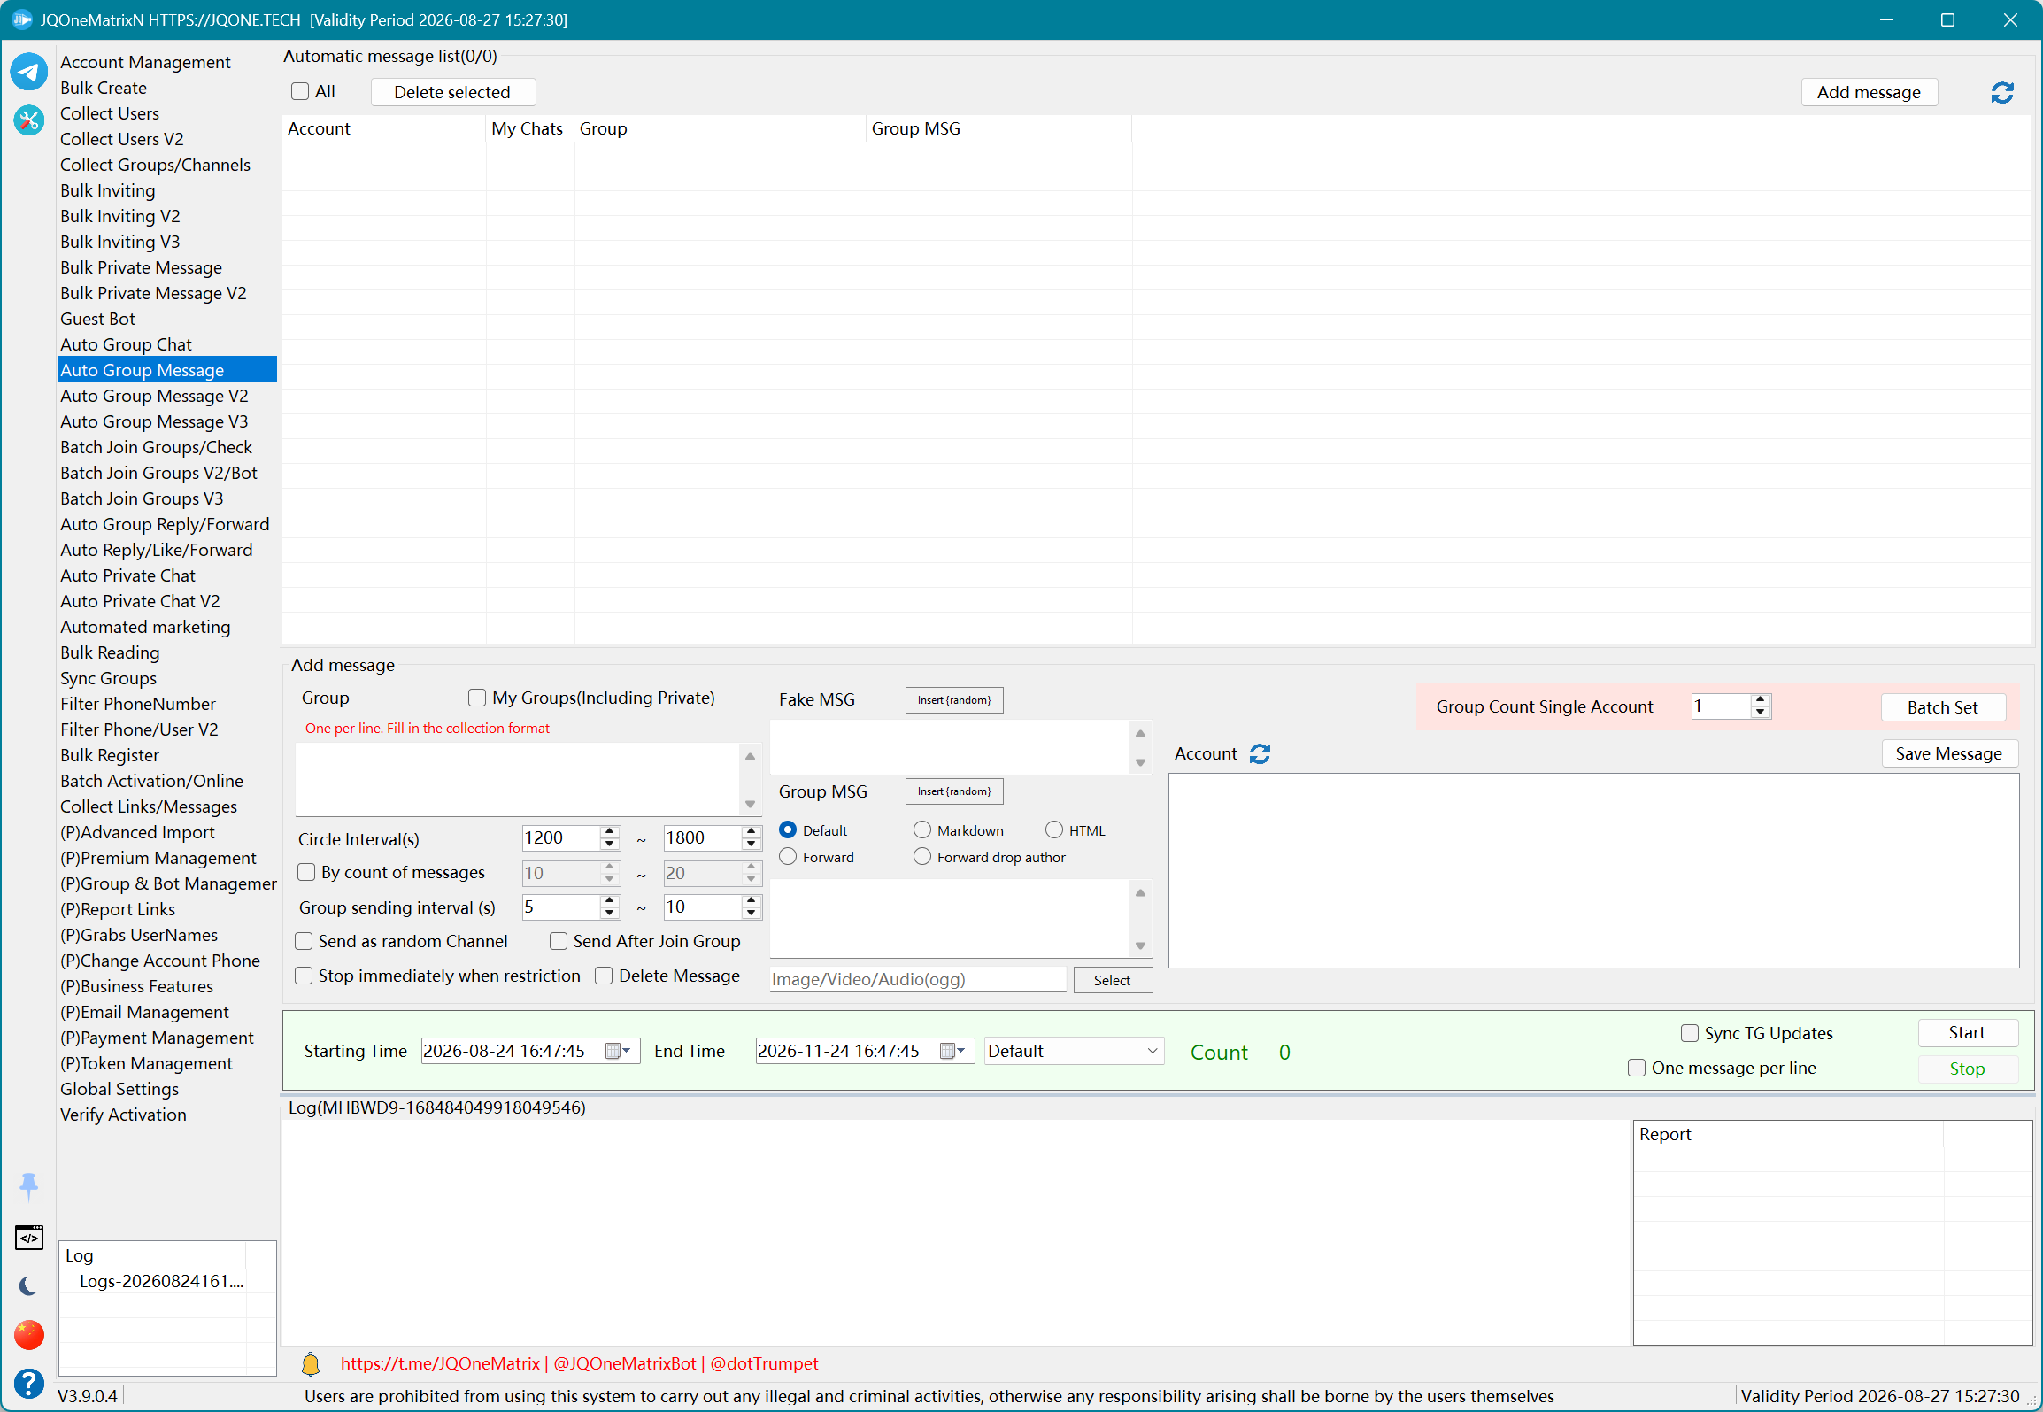Click the Batch Set button
This screenshot has width=2043, height=1412.
1942,707
